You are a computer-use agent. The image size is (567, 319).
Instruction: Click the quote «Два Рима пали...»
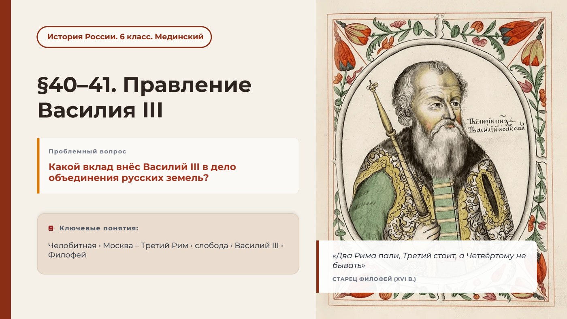pos(429,261)
